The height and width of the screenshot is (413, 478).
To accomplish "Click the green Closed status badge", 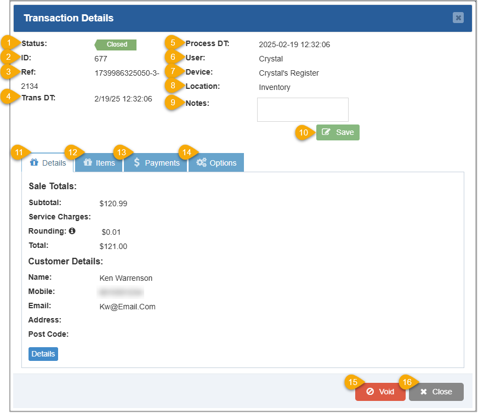I will [x=115, y=44].
